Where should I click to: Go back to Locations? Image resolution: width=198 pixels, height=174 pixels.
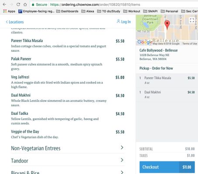tap(15, 22)
